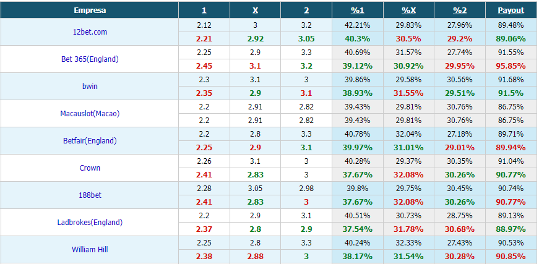Select 188bet opening odd 2.28
The width and height of the screenshot is (539, 264).
point(204,188)
